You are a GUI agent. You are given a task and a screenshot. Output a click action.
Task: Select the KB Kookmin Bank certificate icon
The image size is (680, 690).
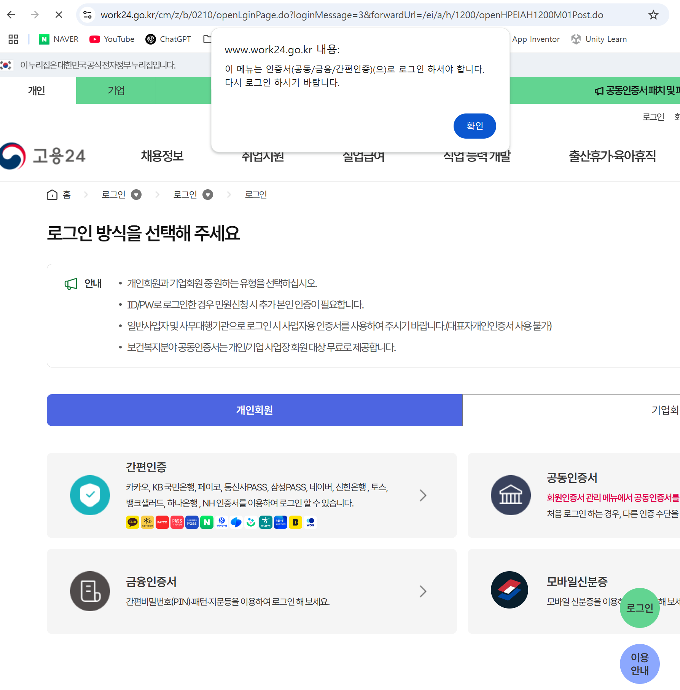tap(147, 522)
